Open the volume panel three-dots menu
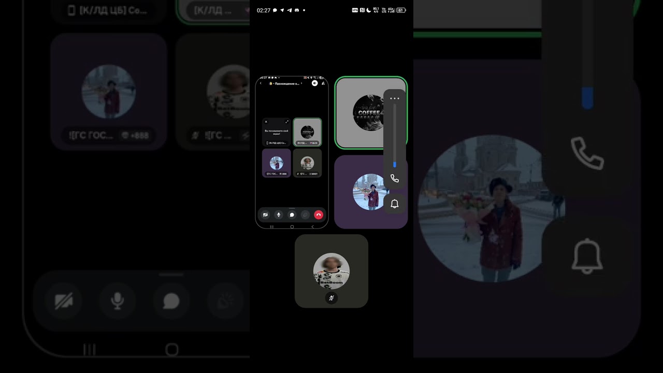The image size is (663, 373). pyautogui.click(x=395, y=98)
